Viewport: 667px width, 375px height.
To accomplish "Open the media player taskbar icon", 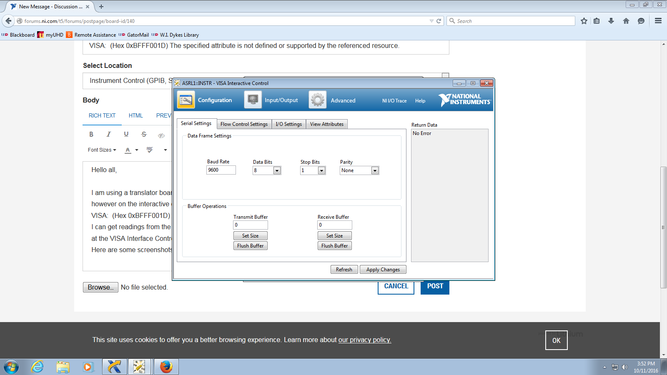I will [88, 367].
